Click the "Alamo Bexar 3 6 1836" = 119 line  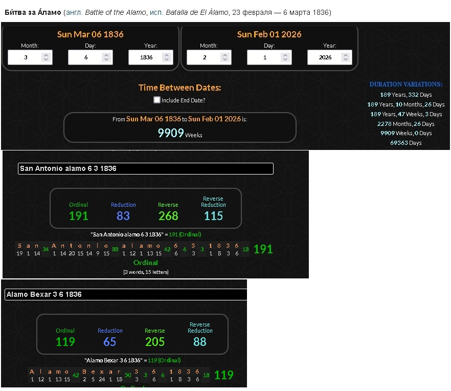(132, 360)
